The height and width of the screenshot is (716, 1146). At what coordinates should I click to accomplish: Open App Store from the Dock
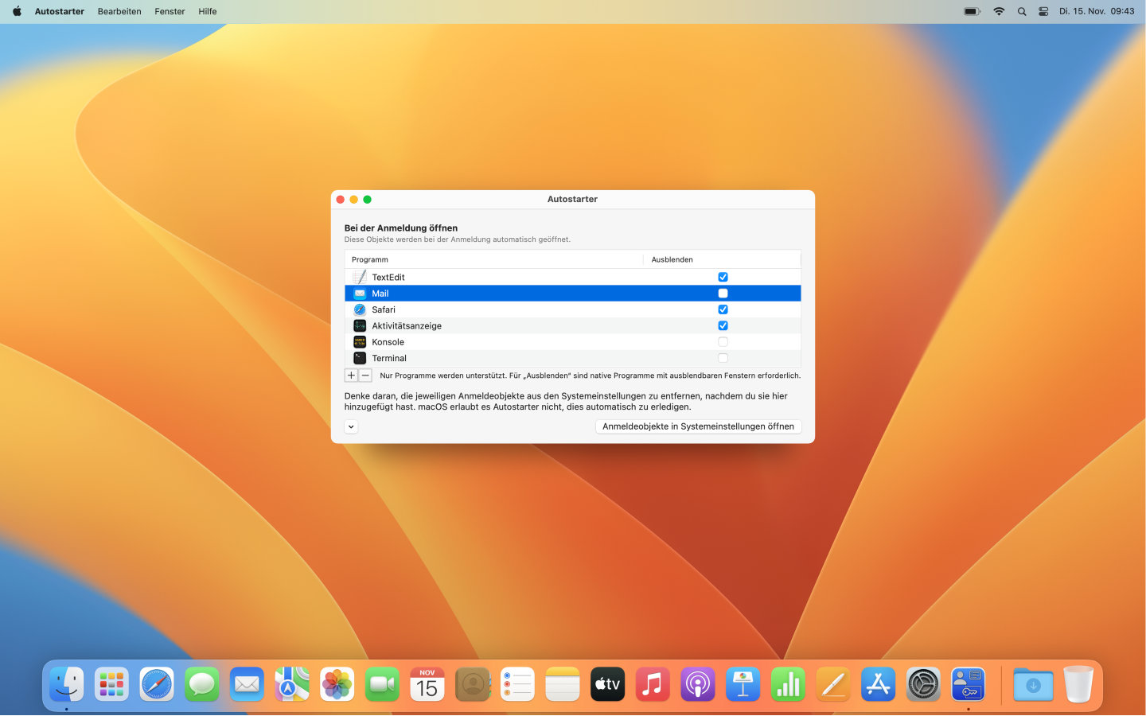click(x=879, y=684)
